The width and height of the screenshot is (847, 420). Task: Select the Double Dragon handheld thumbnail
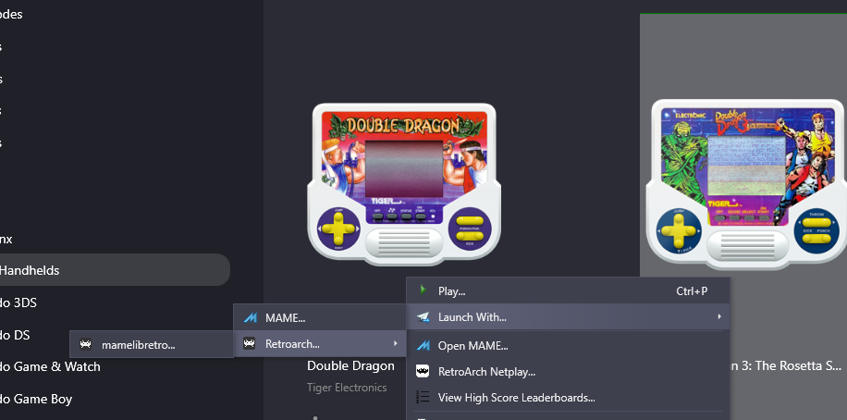404,184
